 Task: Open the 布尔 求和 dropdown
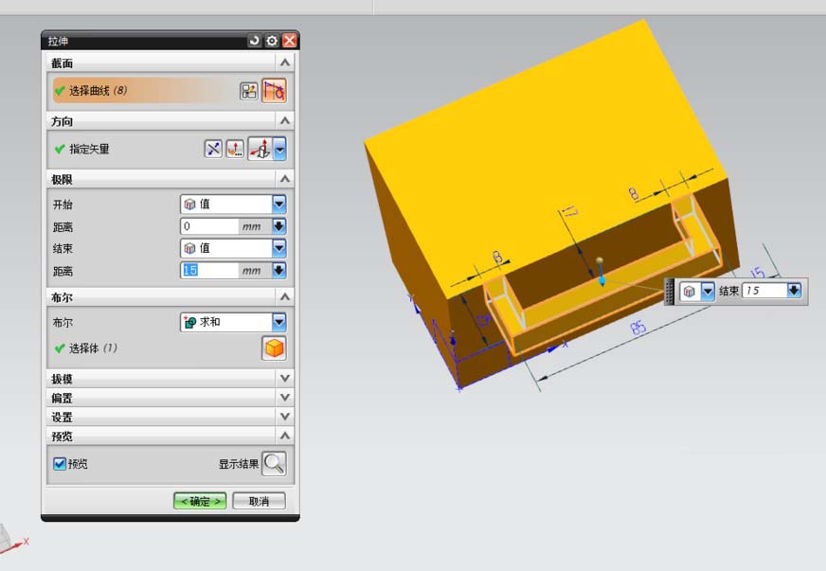point(278,322)
